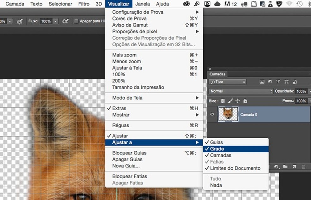The image size is (311, 200).
Task: Choose Ajustar à Tela
Action: 154,68
